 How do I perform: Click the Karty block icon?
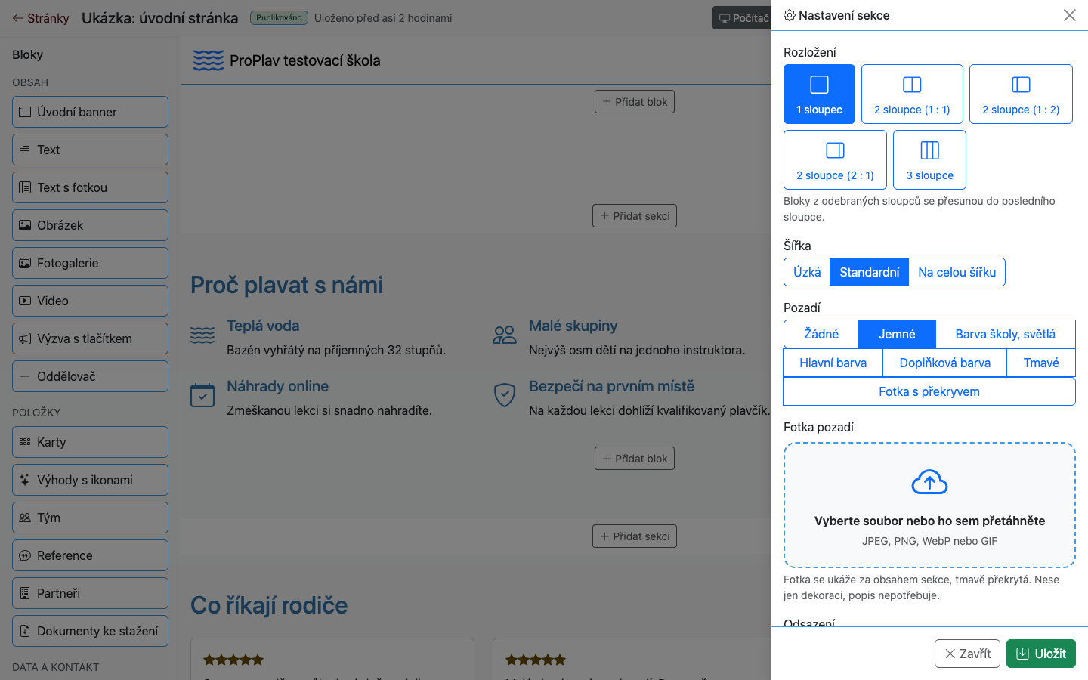(25, 442)
